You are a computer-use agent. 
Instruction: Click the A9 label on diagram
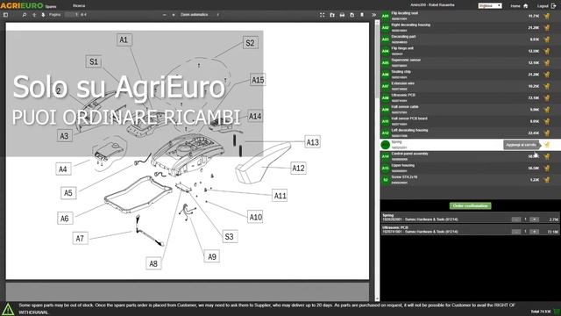(212, 256)
